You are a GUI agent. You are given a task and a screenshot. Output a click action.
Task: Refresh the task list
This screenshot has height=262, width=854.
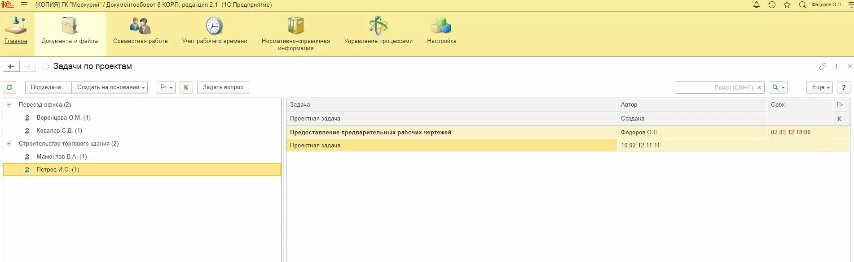[x=9, y=87]
